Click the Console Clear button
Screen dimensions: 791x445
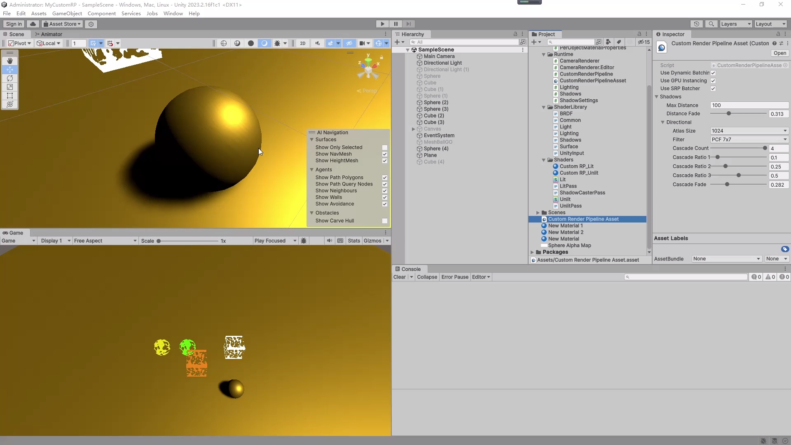point(399,277)
